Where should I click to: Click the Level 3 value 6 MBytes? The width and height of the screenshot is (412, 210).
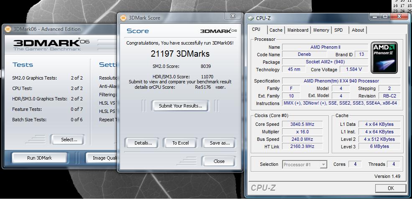379,147
